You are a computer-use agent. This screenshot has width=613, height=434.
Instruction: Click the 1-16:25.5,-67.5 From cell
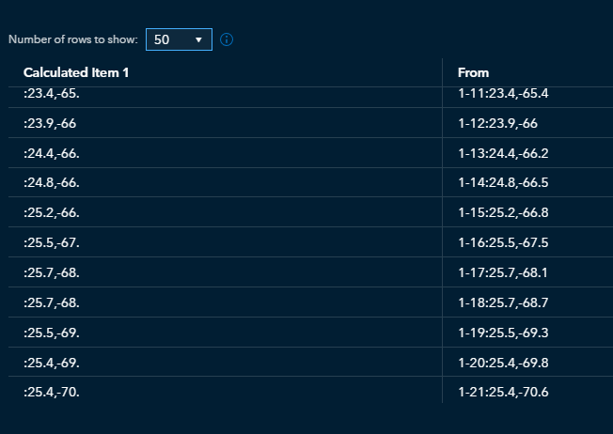pos(503,242)
